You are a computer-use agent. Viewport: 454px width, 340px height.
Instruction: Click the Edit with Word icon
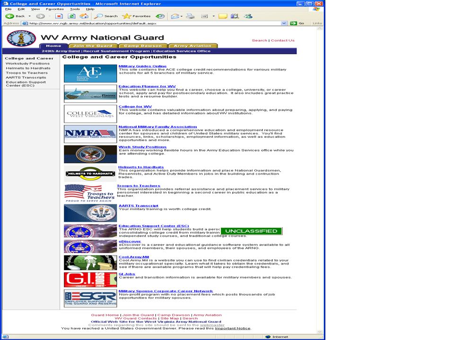click(x=204, y=16)
